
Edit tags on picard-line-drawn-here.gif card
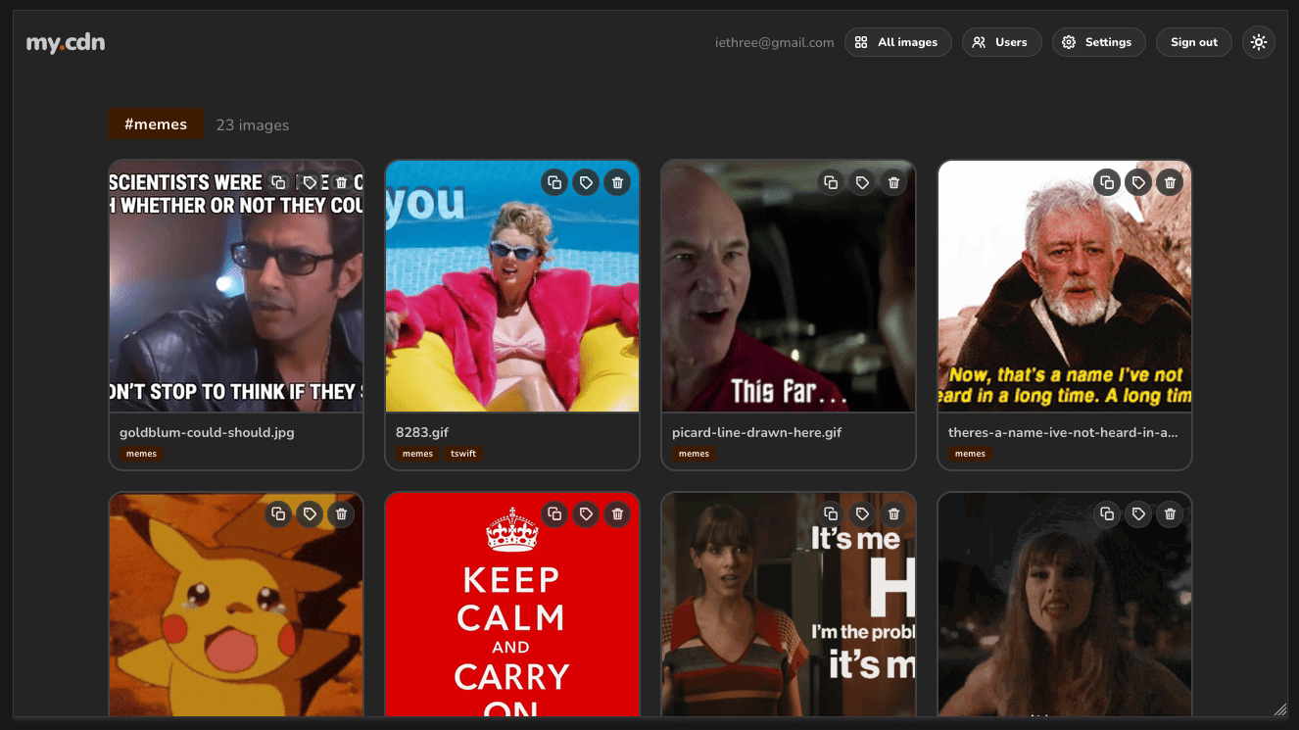[x=862, y=182]
